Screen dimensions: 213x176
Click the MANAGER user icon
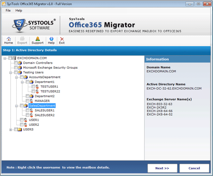[x=31, y=101]
